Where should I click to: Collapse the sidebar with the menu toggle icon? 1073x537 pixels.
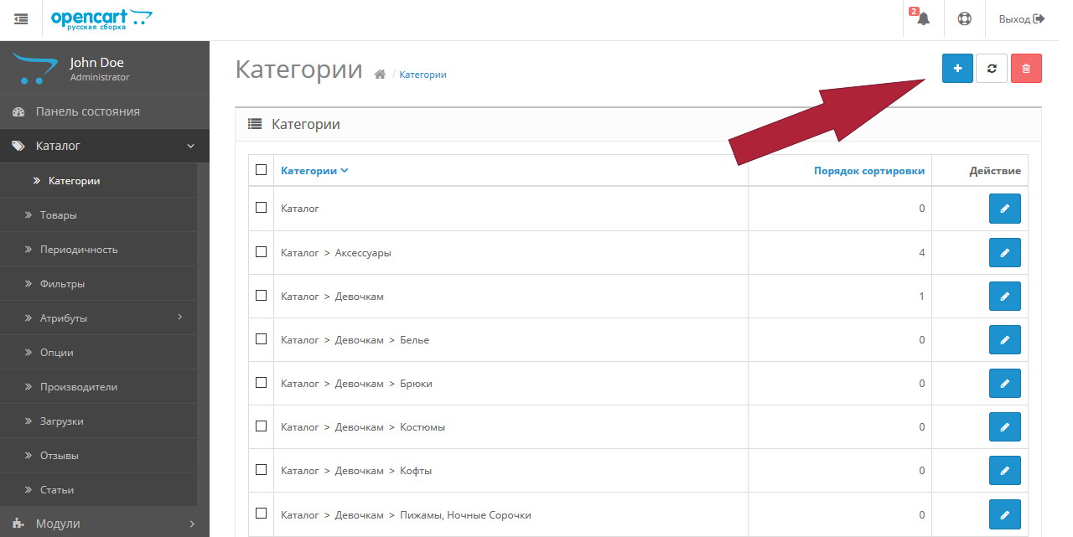tap(21, 18)
